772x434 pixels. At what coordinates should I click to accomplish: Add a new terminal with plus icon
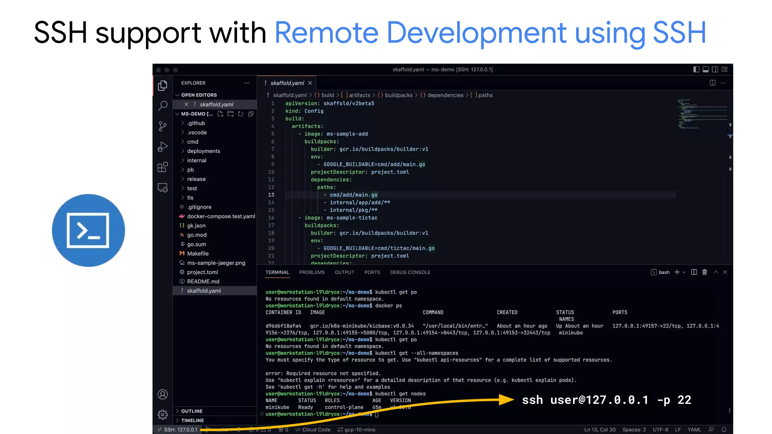pyautogui.click(x=677, y=272)
